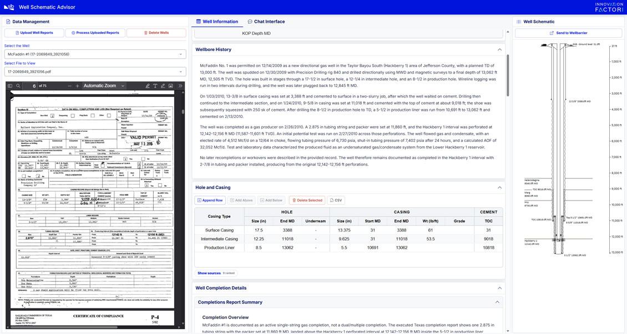627x334 pixels.
Task: Open the Select the Well dropdown
Action: coord(95,54)
